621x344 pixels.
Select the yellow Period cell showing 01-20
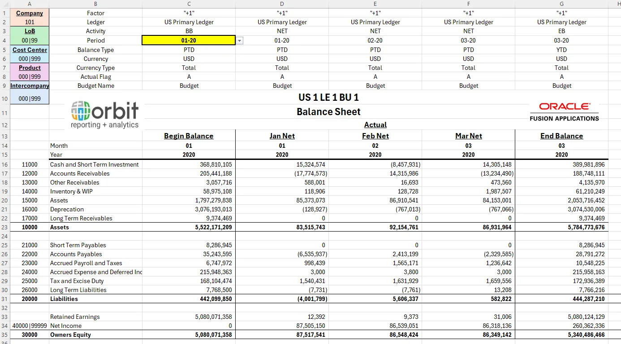point(189,40)
